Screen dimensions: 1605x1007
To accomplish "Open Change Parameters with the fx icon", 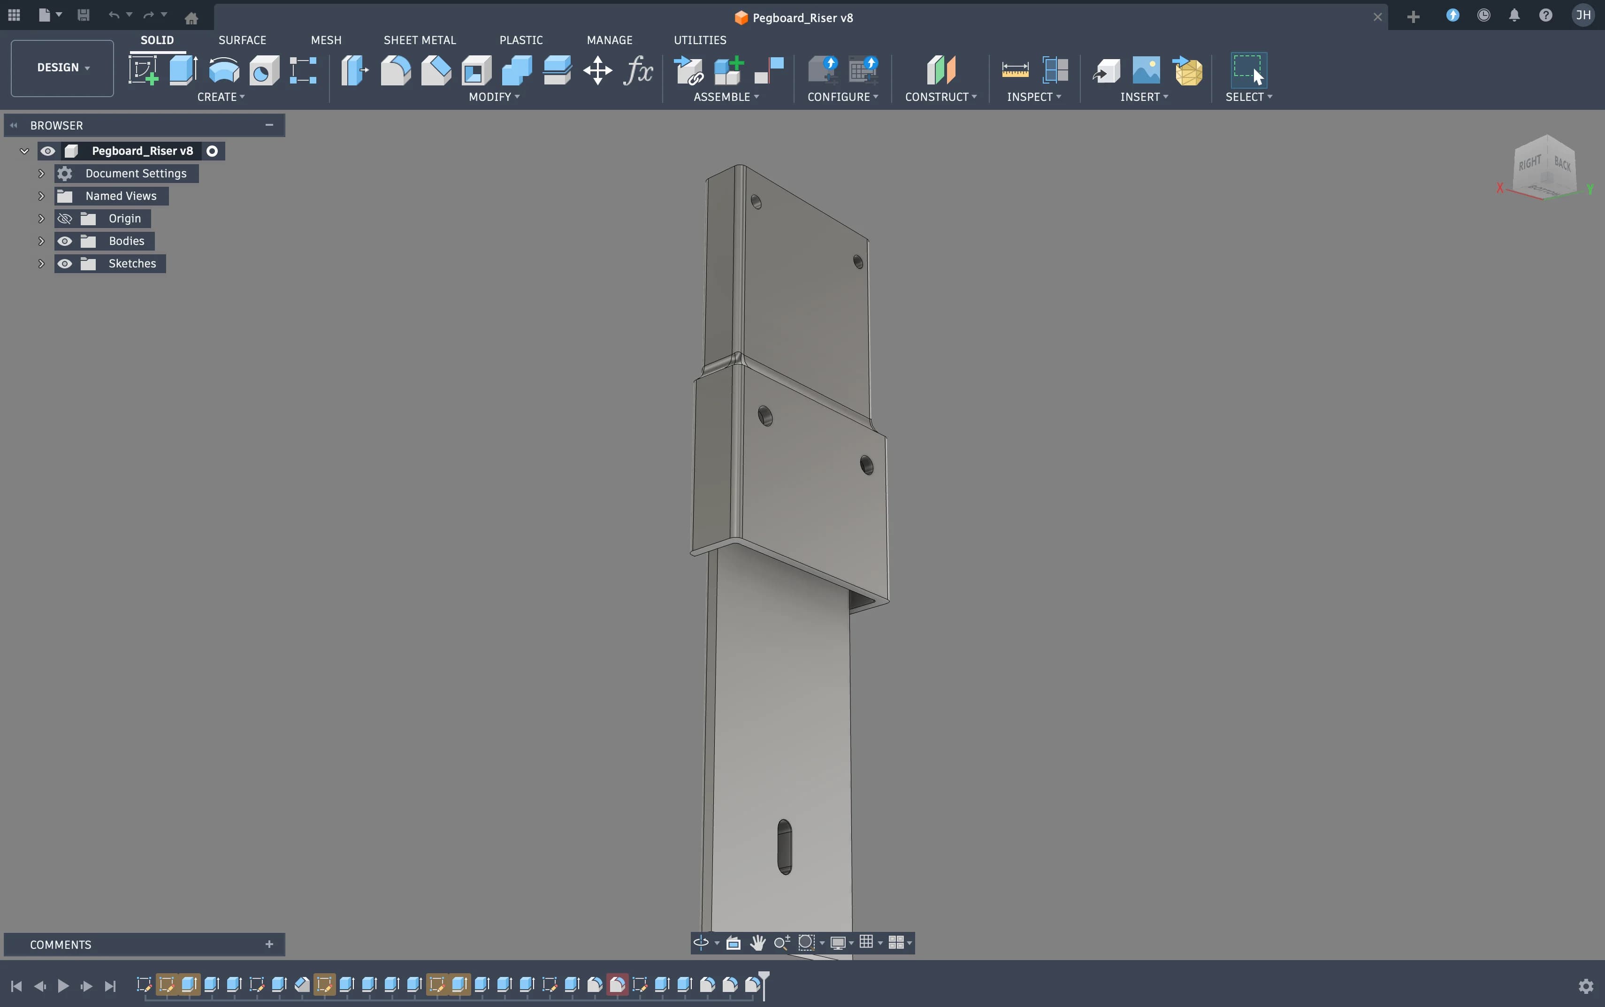I will tap(637, 70).
